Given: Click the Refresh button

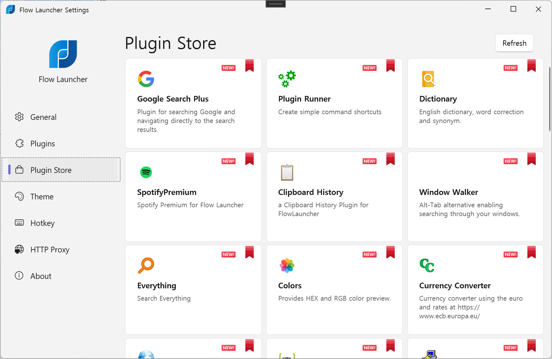Looking at the screenshot, I should pos(514,43).
